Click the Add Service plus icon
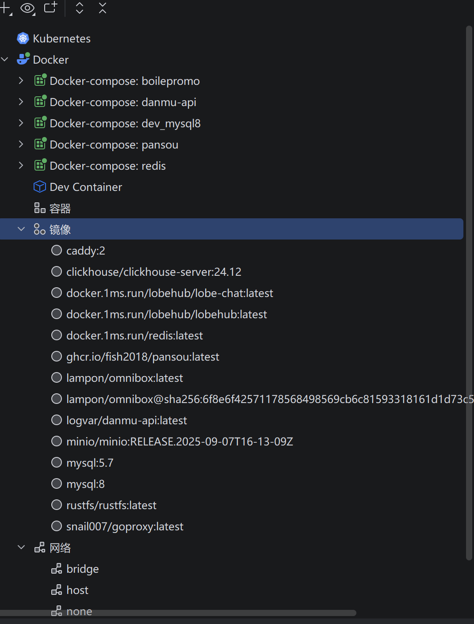 (x=5, y=8)
